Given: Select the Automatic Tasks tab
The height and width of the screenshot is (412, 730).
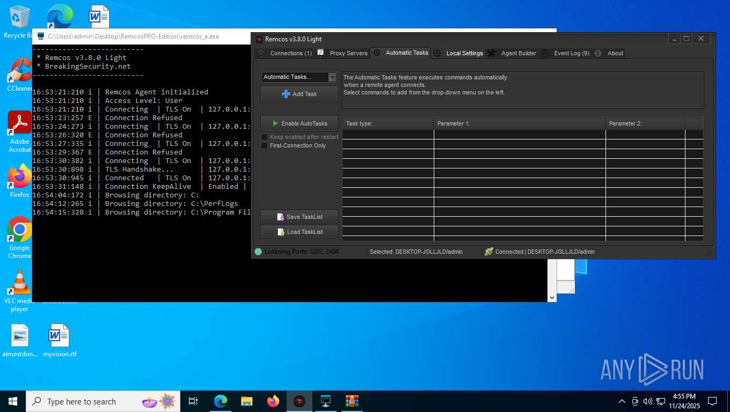Looking at the screenshot, I should (x=406, y=53).
